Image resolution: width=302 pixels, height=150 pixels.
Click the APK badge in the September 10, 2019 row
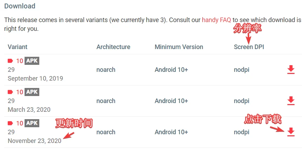[32, 61]
